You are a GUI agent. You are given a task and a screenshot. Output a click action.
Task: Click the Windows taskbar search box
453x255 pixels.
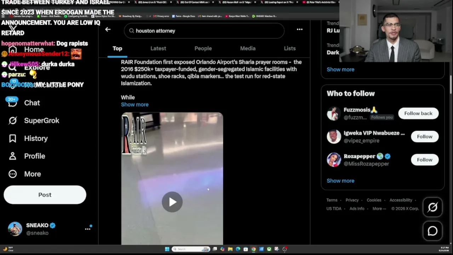coord(191,249)
